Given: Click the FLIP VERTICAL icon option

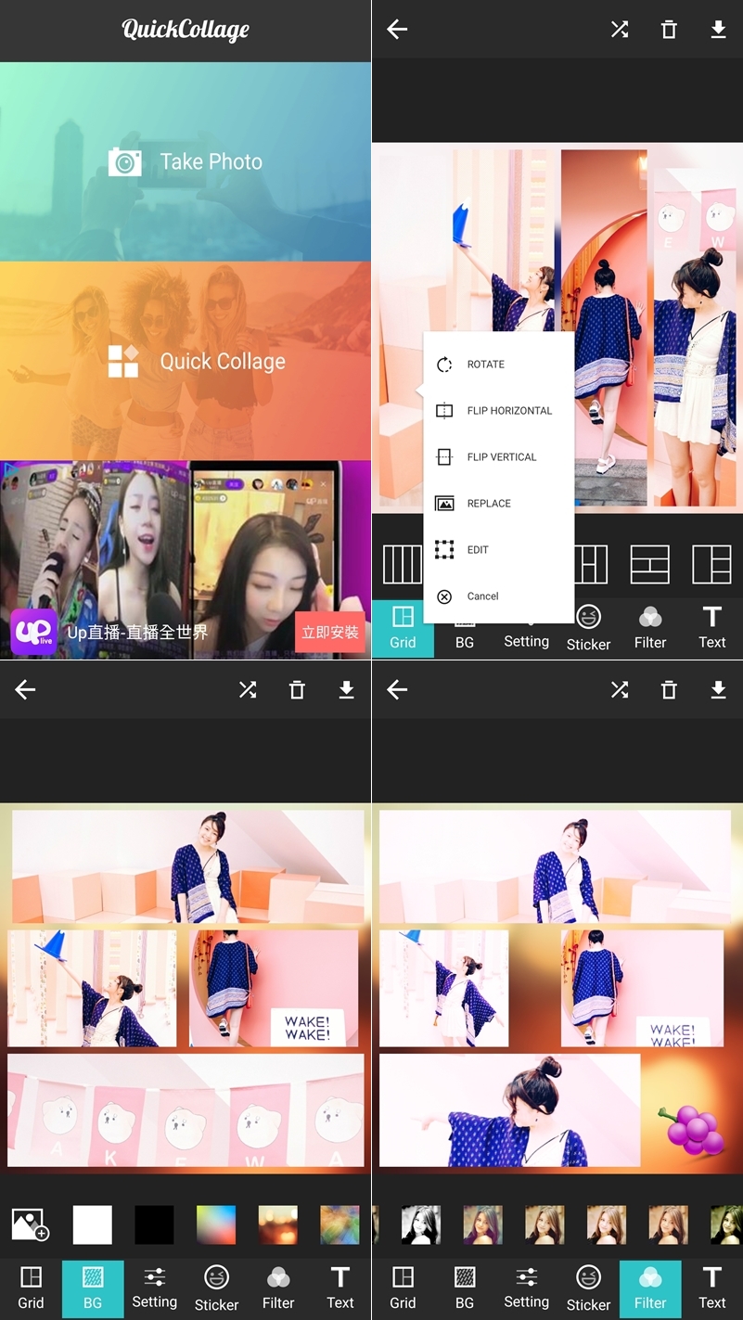Looking at the screenshot, I should [444, 457].
